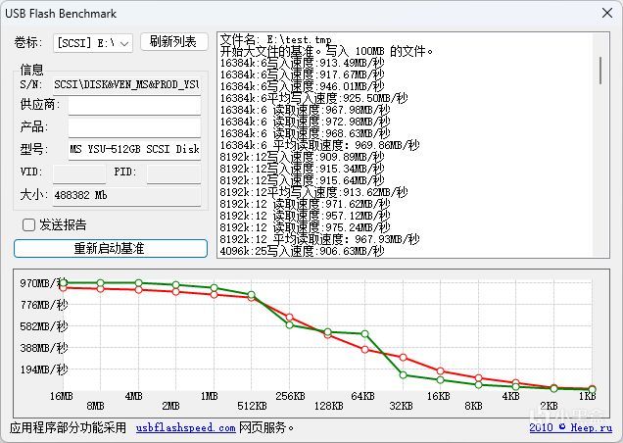This screenshot has width=623, height=443.
Task: Open the 2010 © Heep.ru link
Action: (x=570, y=427)
